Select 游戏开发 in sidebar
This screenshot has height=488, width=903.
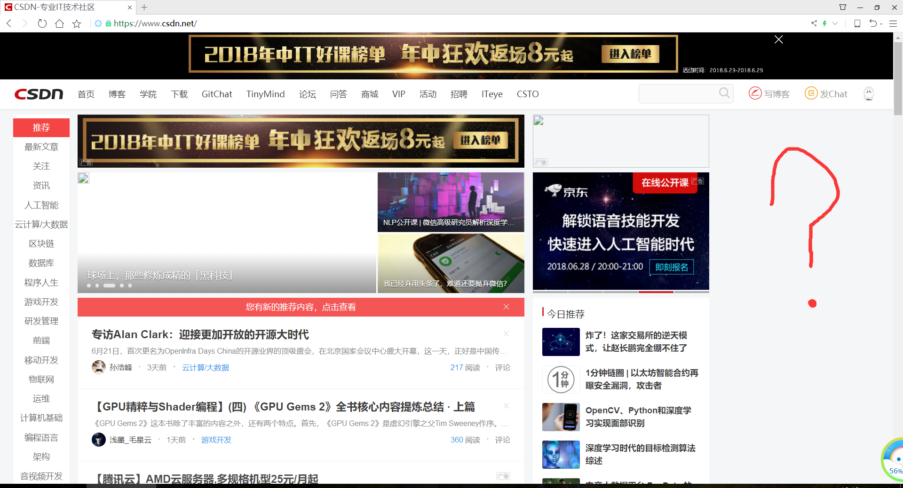(41, 302)
